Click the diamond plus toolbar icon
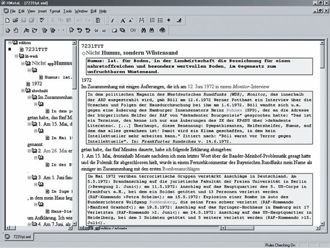 click(169, 20)
